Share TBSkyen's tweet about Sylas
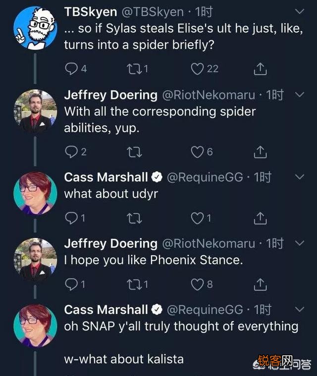Viewport: 317px width, 376px height. (260, 70)
